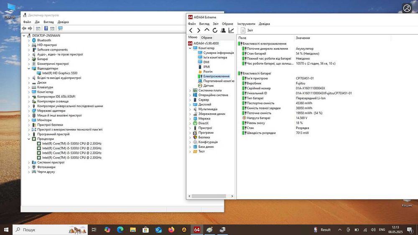Select Мережеві адаптери in Device Manager
418x235 pixels.
coord(51,111)
